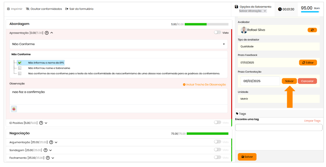Open the emoji picker in observation box
Screen dimensions: 326x167
(x=14, y=109)
